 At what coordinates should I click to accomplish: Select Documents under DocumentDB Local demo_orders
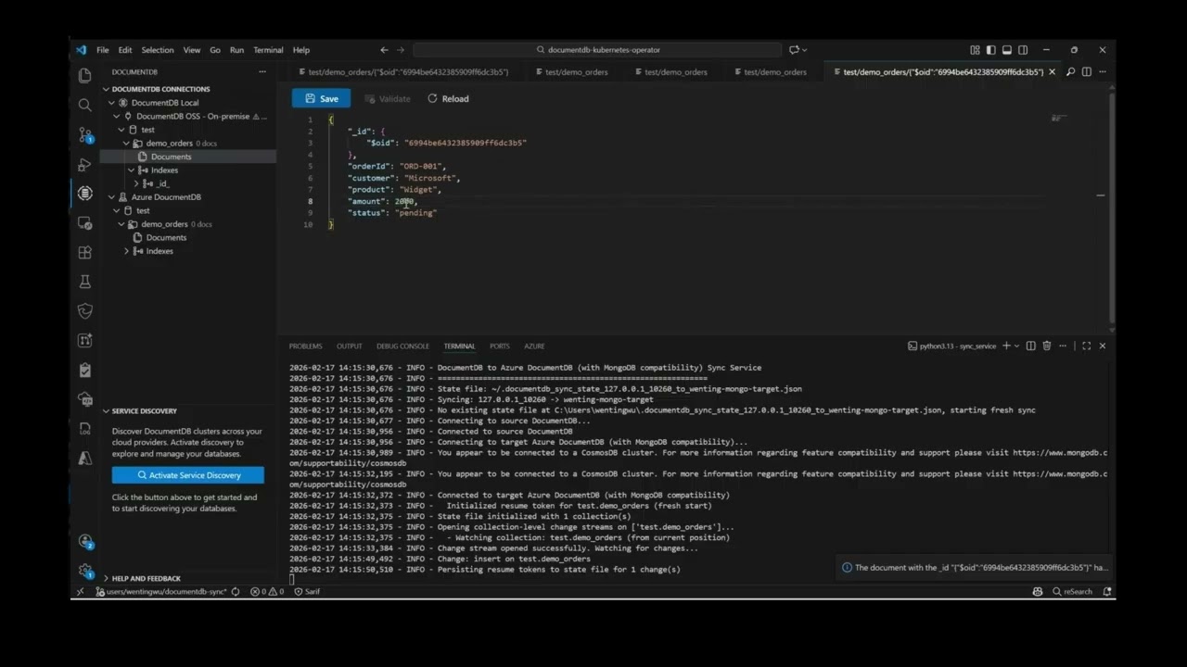(171, 157)
